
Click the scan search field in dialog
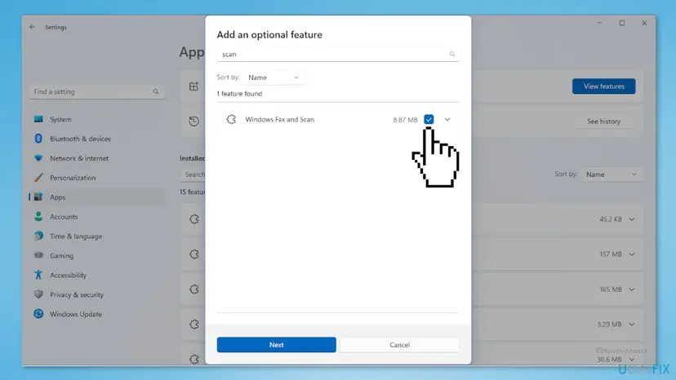338,55
